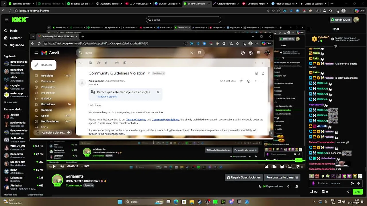Open davooxeneize channel under Siguiendo
Screen dimensions: 367x206
tap(16, 63)
